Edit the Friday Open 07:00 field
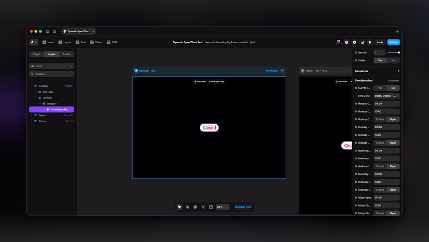Screen dimensions: 429x242 (386, 198)
